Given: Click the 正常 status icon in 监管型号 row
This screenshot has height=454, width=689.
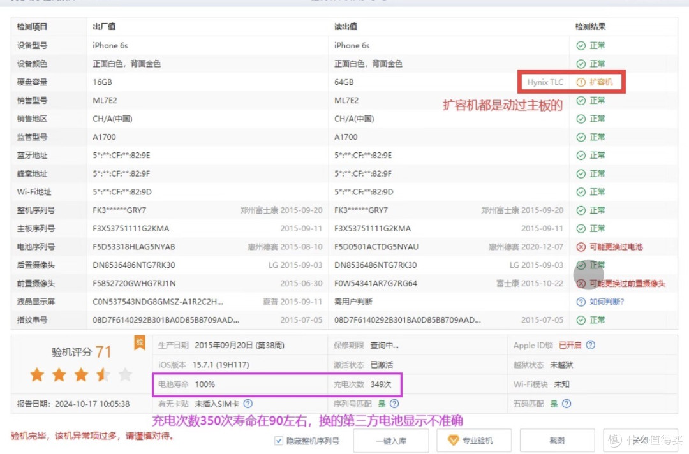Looking at the screenshot, I should click(x=581, y=138).
